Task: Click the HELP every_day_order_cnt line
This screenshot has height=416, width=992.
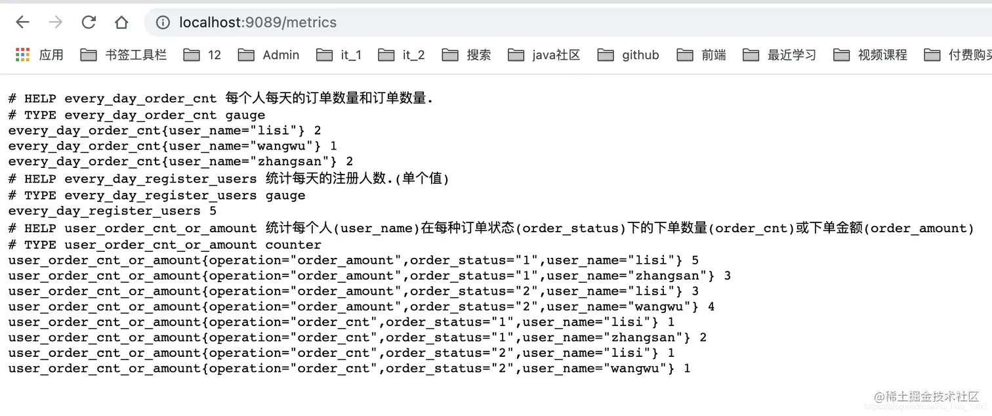Action: pyautogui.click(x=220, y=98)
